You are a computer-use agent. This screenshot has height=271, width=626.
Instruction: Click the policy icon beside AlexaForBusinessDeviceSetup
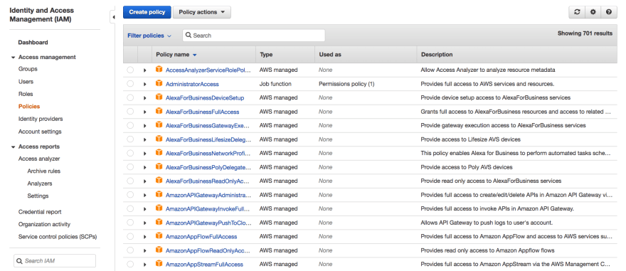159,97
